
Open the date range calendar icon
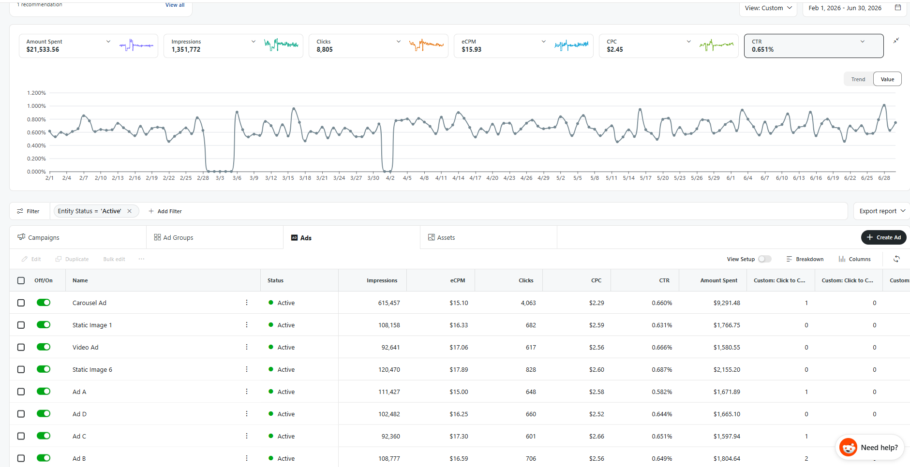[898, 8]
